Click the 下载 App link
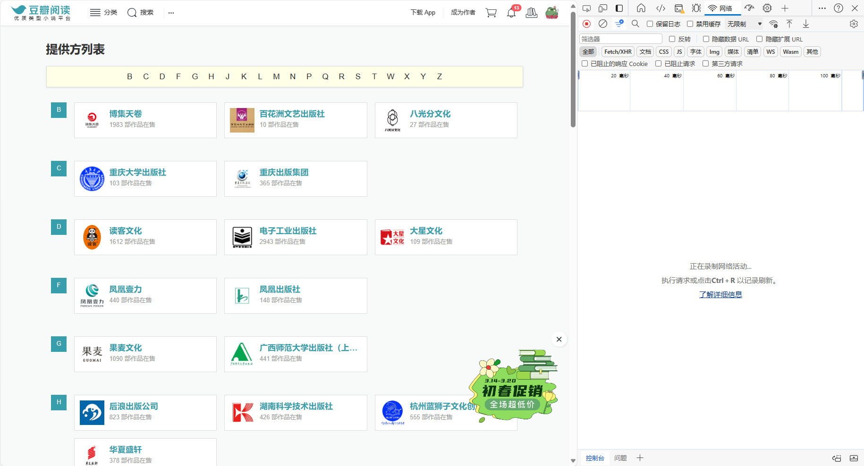 tap(423, 13)
